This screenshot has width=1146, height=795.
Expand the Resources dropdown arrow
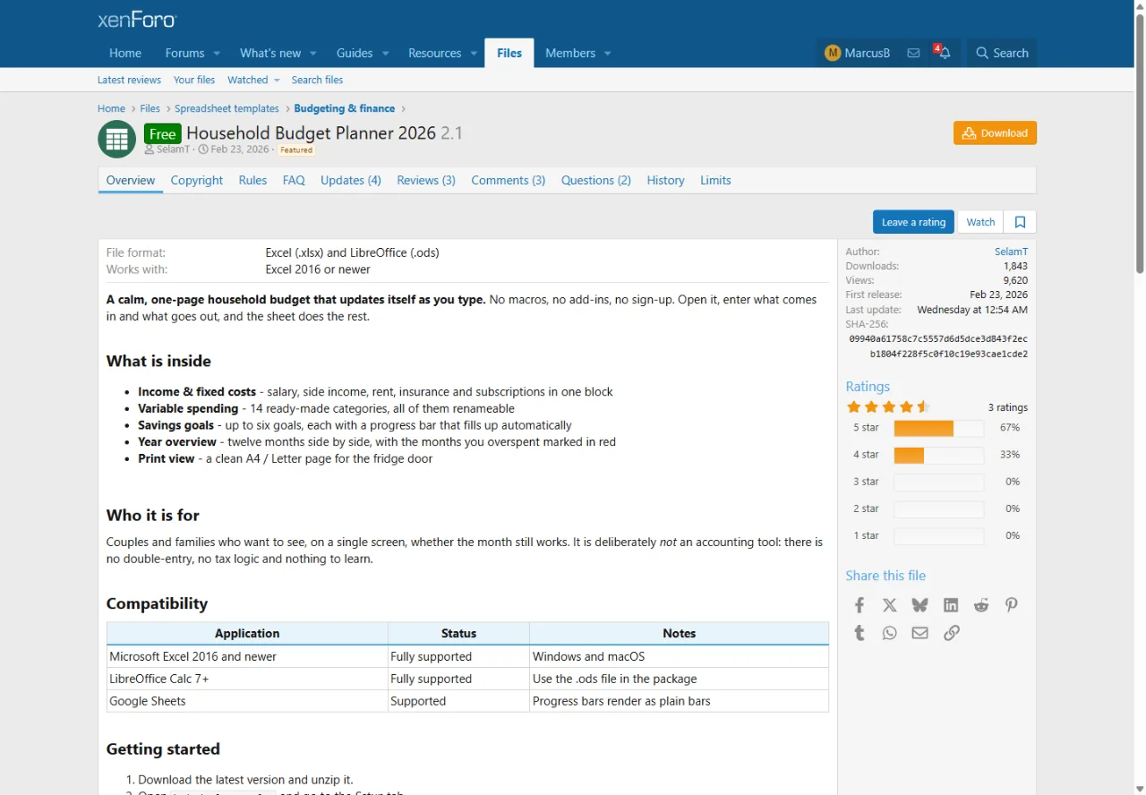tap(474, 54)
